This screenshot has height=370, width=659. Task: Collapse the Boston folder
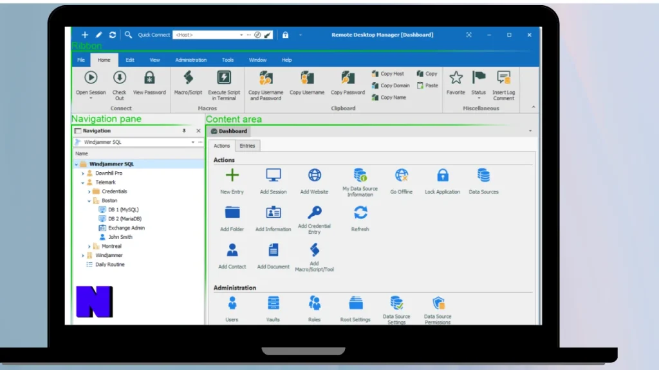pyautogui.click(x=89, y=201)
